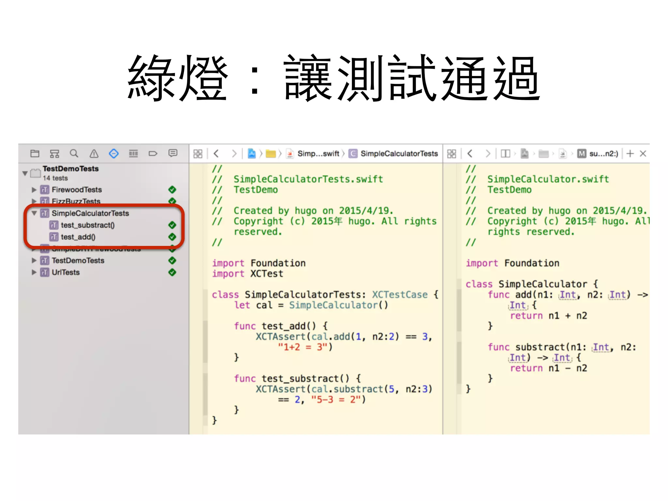The image size is (668, 501).
Task: Open the Find navigator magnifier icon
Action: pyautogui.click(x=74, y=153)
